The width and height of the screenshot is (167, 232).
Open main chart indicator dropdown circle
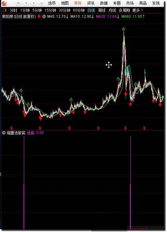[44, 16]
